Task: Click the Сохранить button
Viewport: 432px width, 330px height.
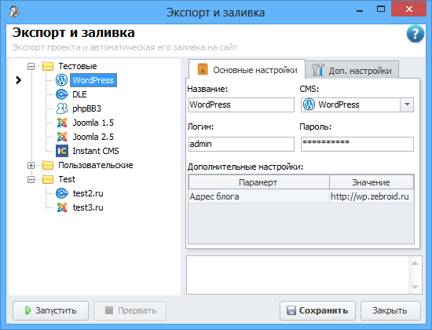Action: (317, 310)
